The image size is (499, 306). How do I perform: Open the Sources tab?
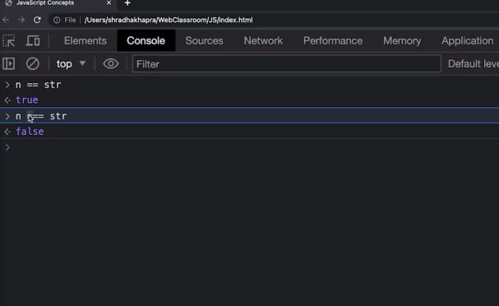(204, 41)
